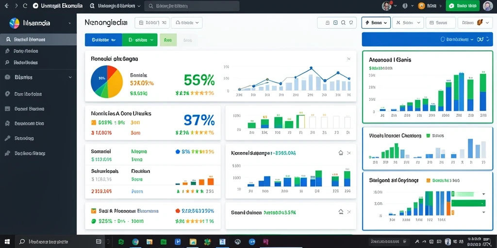The image size is (497, 248).
Task: Click the search field in the browser bar
Action: coord(192,6)
